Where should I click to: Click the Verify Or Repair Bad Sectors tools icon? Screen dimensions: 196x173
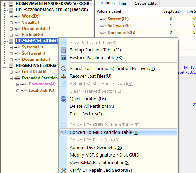pyautogui.click(x=63, y=170)
